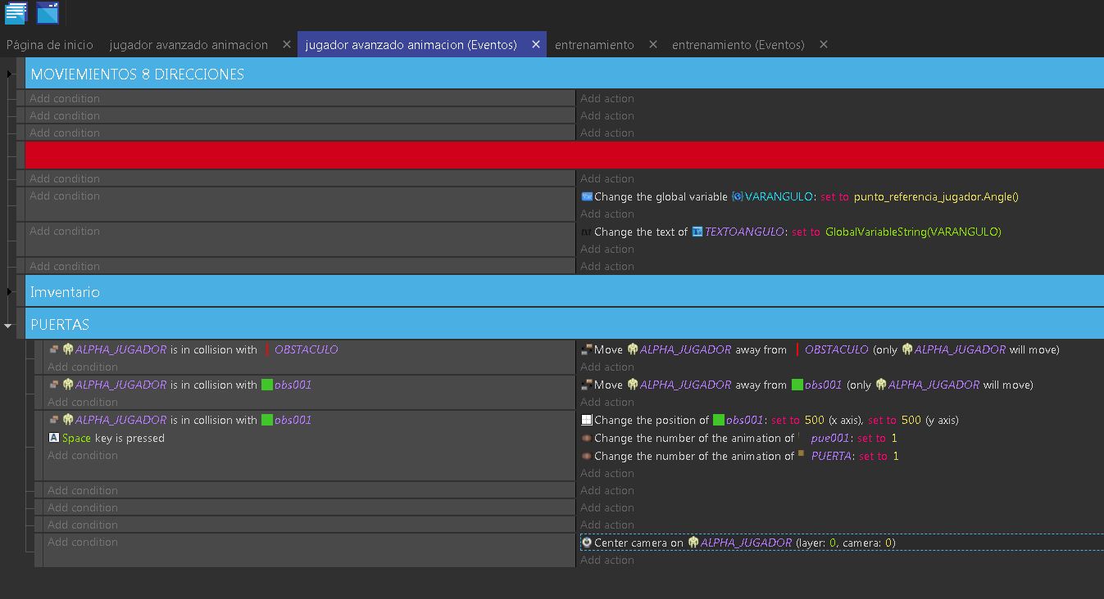Open the project manager list icon
The height and width of the screenshot is (599, 1104).
coord(16,13)
